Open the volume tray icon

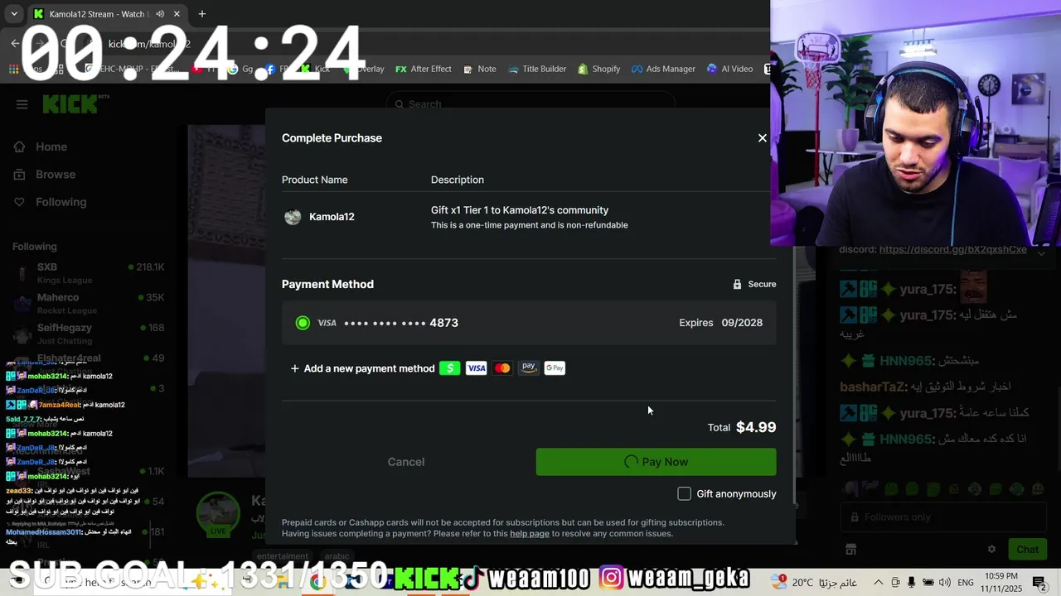pos(944,583)
